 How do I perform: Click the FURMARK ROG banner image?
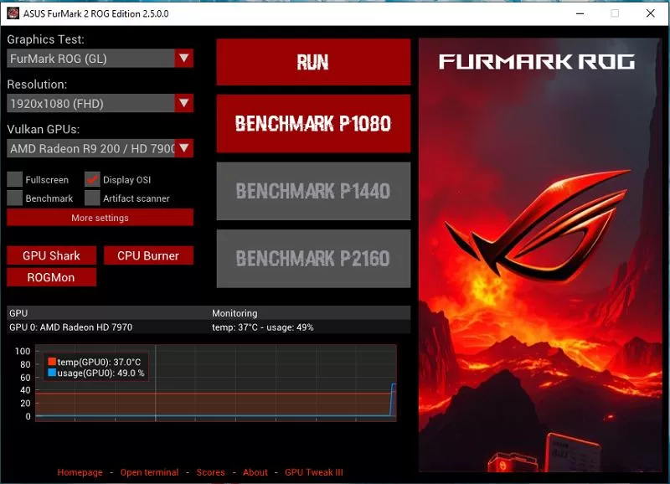(539, 255)
